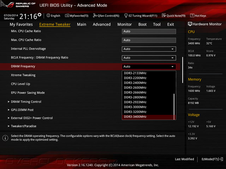Click the English language button
Viewport: 226px width, 169px height.
point(53,15)
